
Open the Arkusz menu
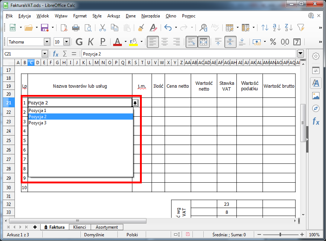pos(114,16)
